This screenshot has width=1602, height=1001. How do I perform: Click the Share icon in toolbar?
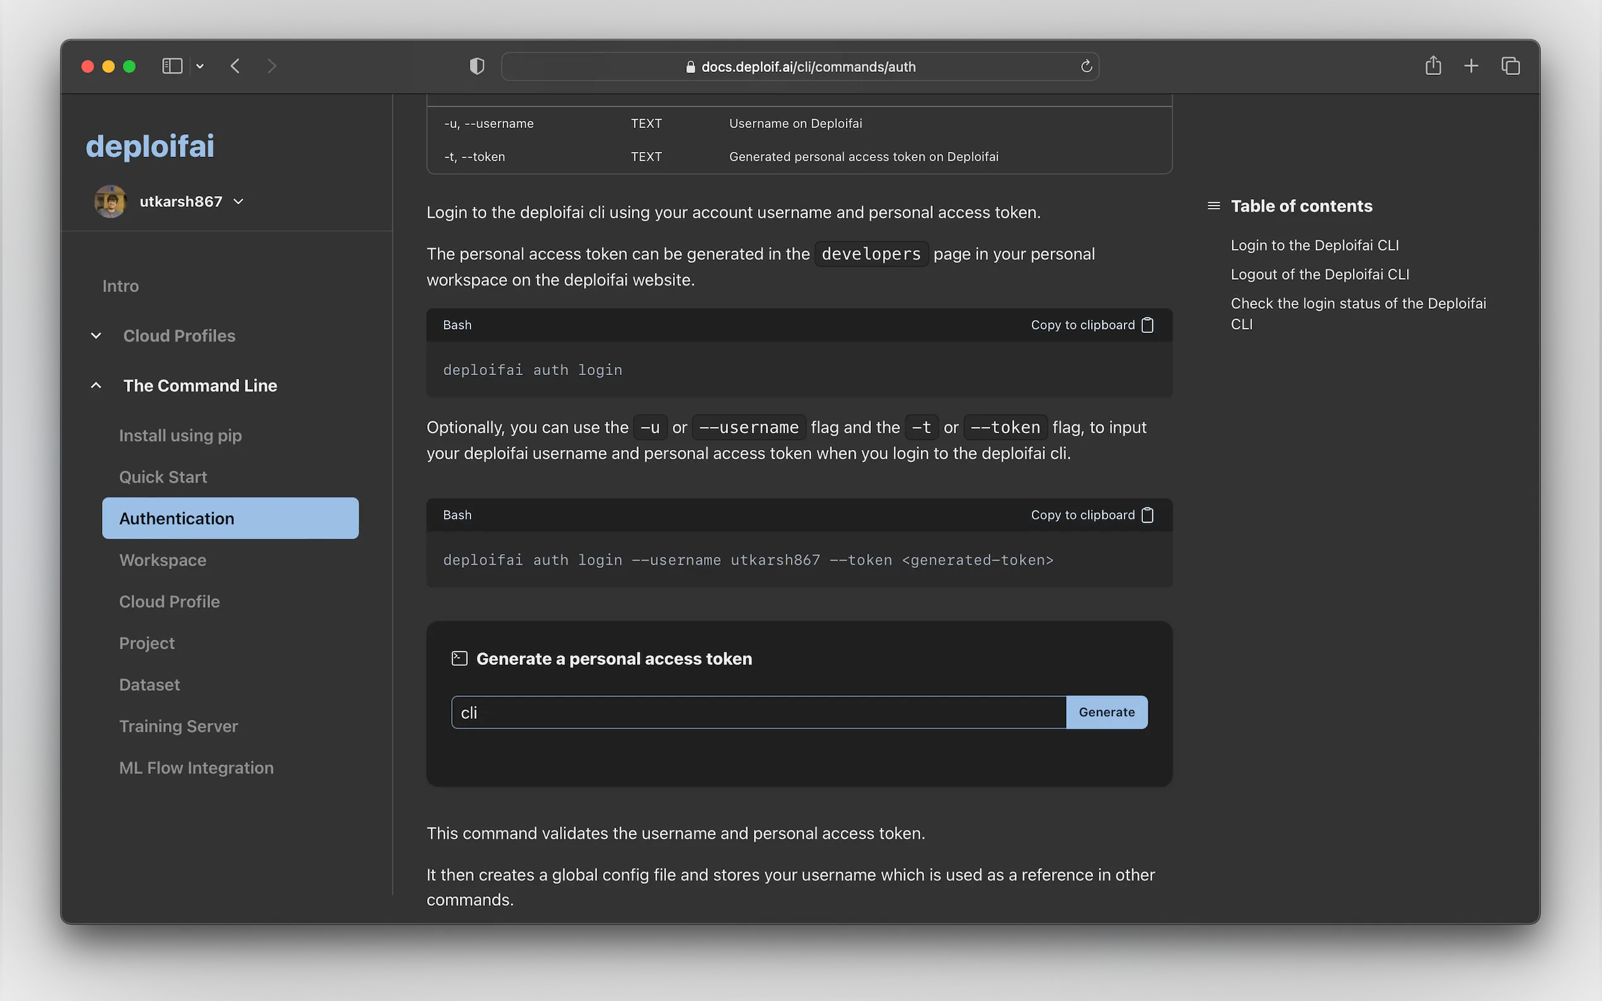coord(1433,66)
